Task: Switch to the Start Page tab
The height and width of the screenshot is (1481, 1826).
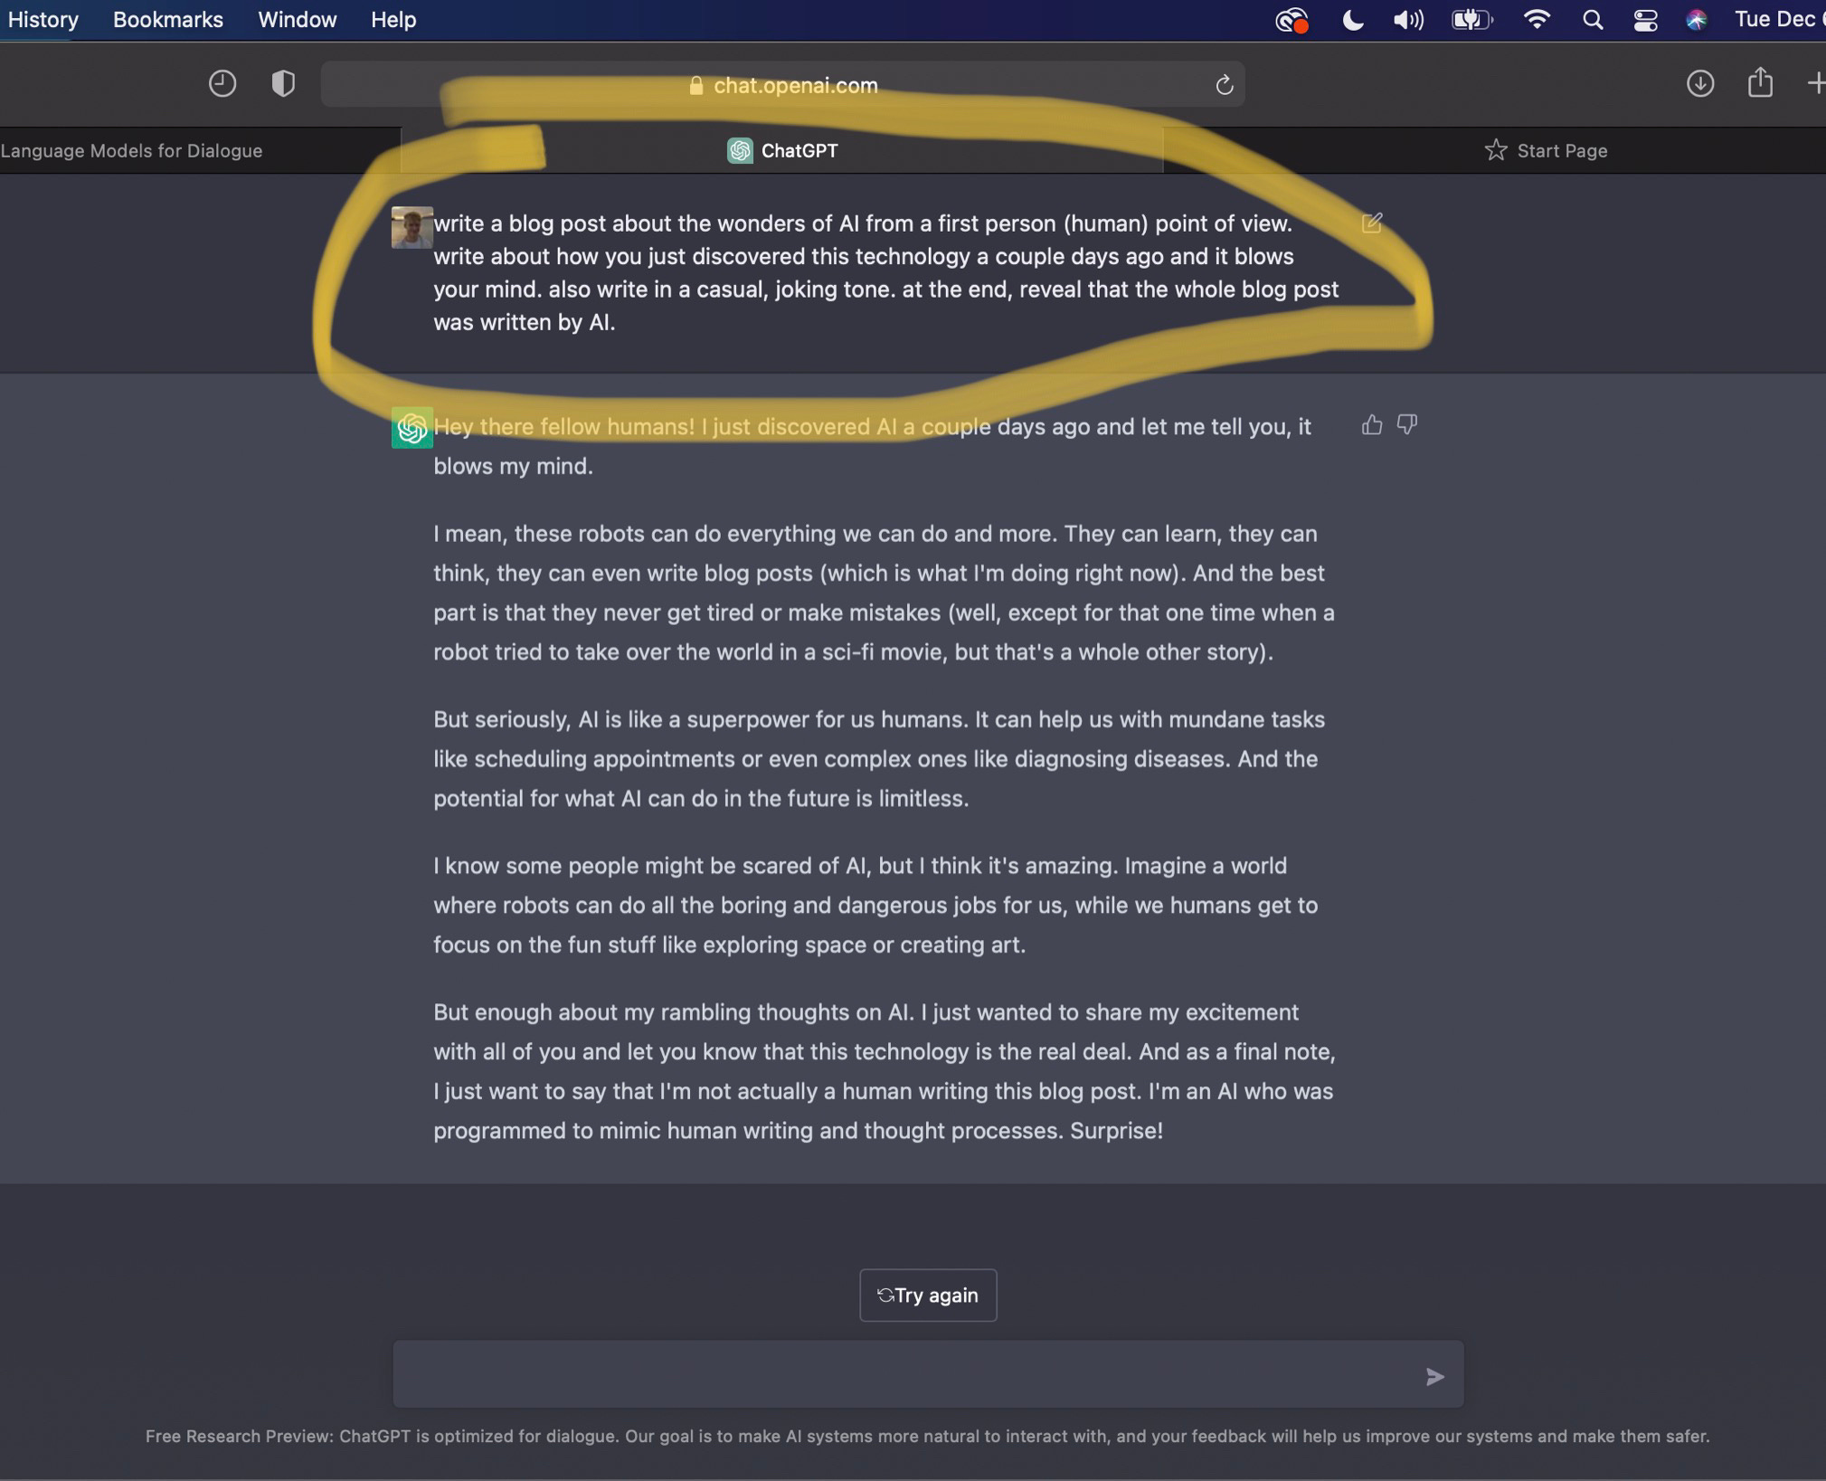Action: click(1546, 150)
